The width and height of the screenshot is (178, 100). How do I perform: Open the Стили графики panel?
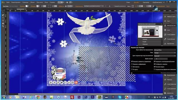(170, 34)
